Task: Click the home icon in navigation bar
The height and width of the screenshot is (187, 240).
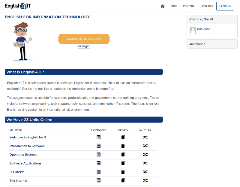Action: tap(163, 6)
